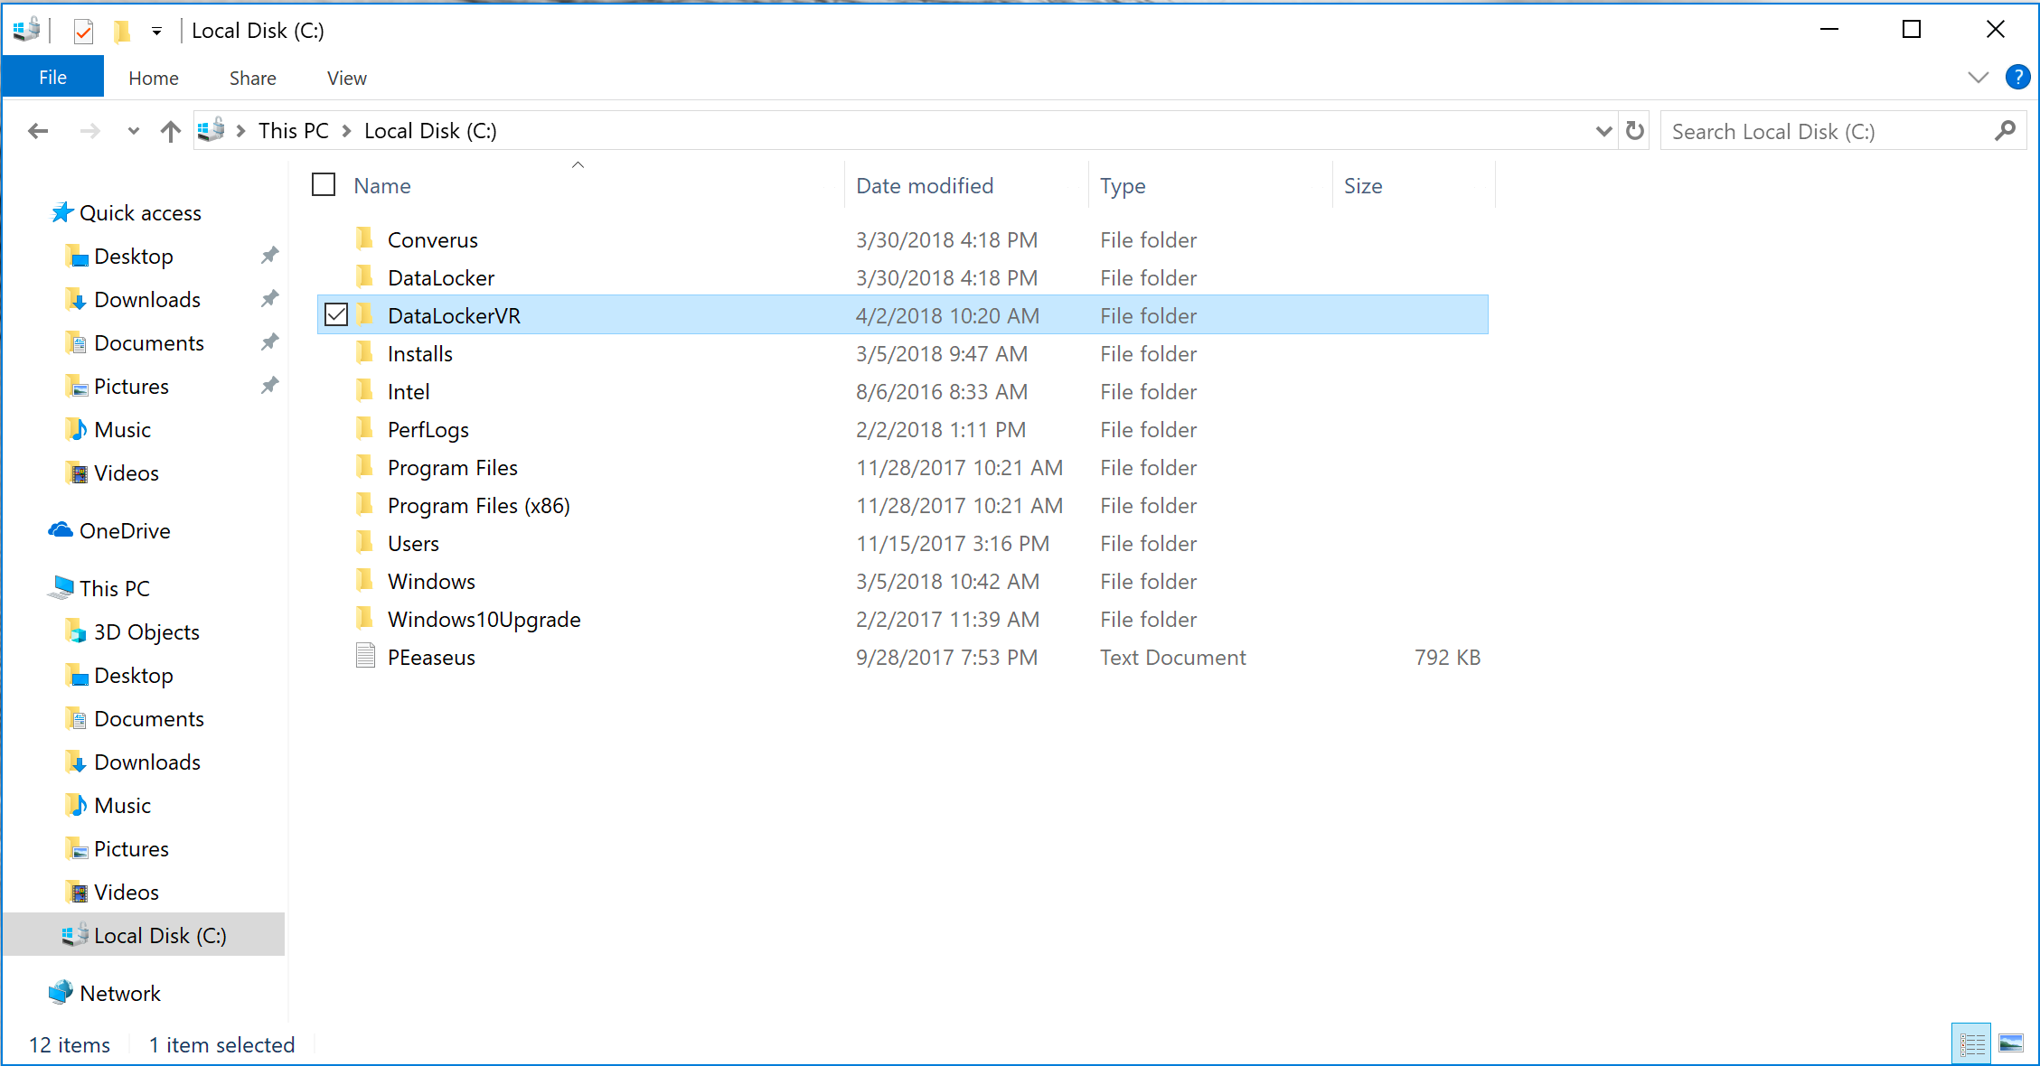Viewport: 2040px width, 1066px height.
Task: Click the New folder quick access icon
Action: pyautogui.click(x=122, y=32)
